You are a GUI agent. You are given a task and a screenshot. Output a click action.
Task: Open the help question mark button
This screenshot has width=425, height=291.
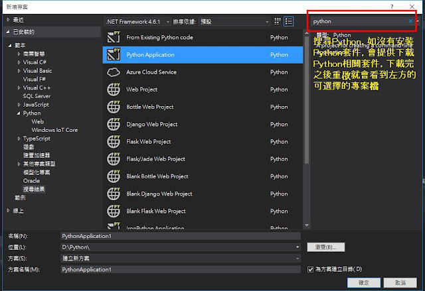coord(392,7)
